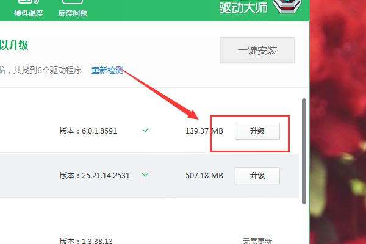366x244 pixels.
Task: Expand details chevron for version 25.21.14.2531
Action: pyautogui.click(x=145, y=174)
